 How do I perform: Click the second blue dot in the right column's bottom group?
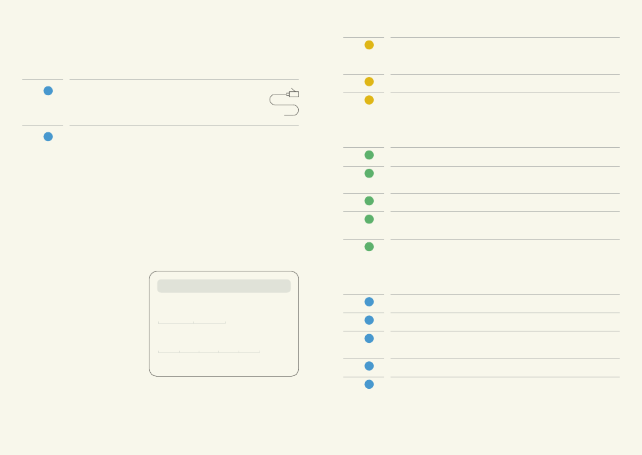coord(369,321)
